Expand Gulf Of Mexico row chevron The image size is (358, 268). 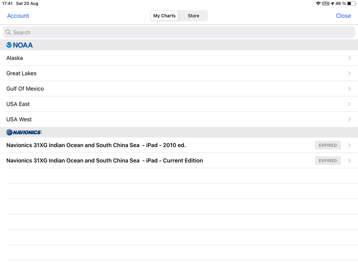coord(349,89)
